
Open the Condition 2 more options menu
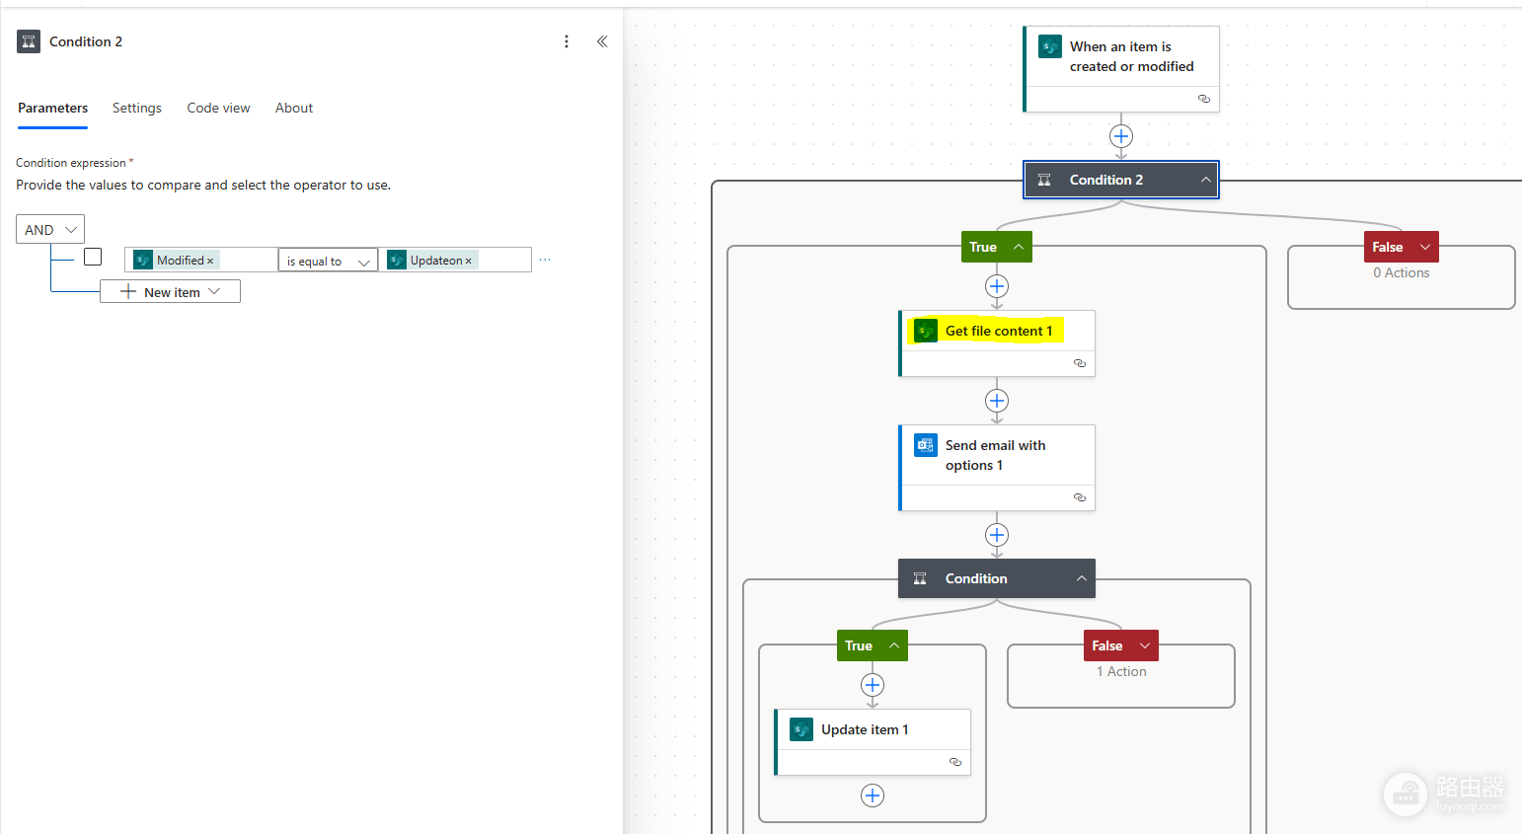(567, 41)
